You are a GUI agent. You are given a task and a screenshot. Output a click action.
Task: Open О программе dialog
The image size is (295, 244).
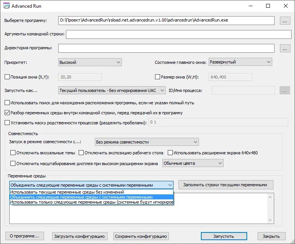24,236
